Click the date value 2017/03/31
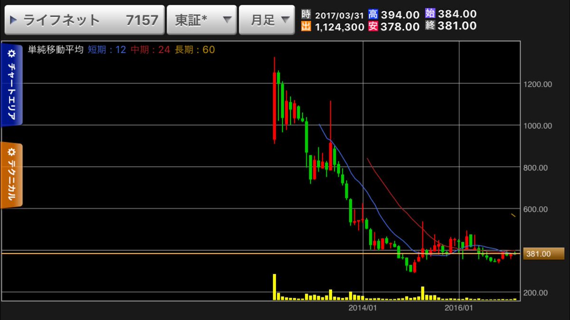570x320 pixels. (x=339, y=16)
